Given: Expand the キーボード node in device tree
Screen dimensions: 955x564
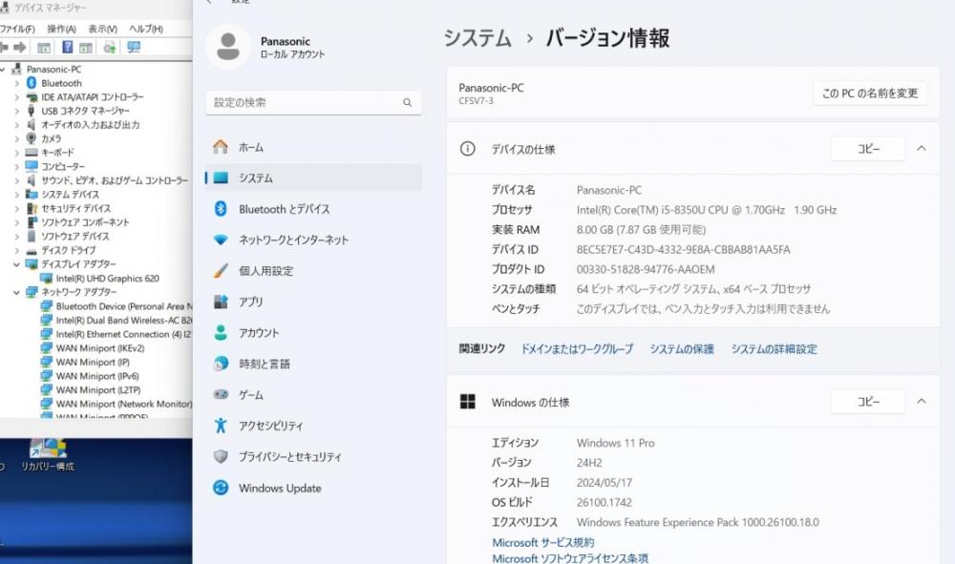Looking at the screenshot, I should (17, 153).
